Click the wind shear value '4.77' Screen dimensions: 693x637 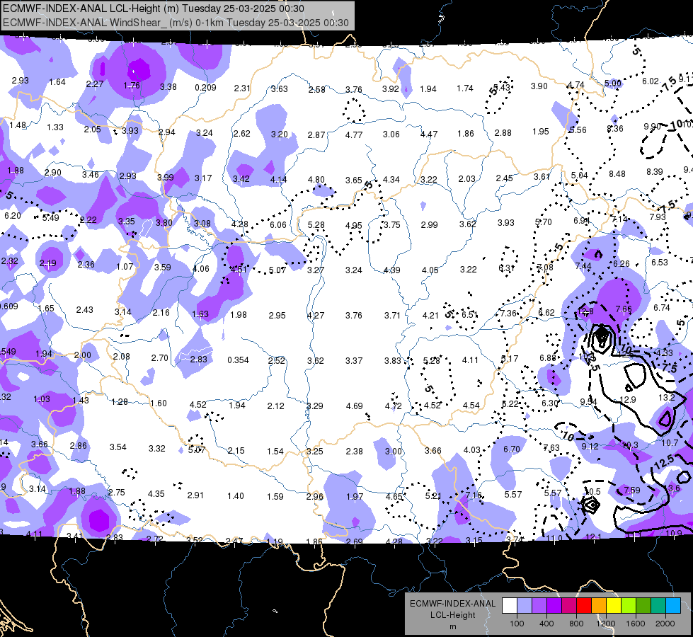tap(353, 134)
